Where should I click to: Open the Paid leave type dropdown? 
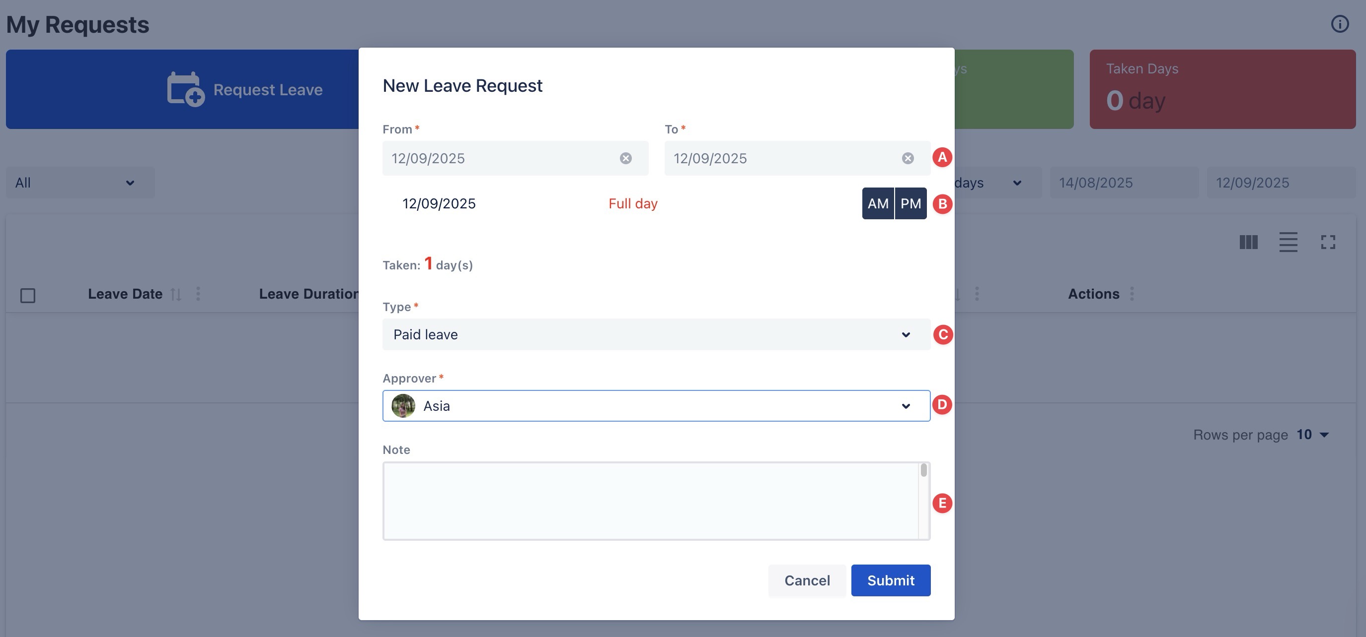point(656,335)
